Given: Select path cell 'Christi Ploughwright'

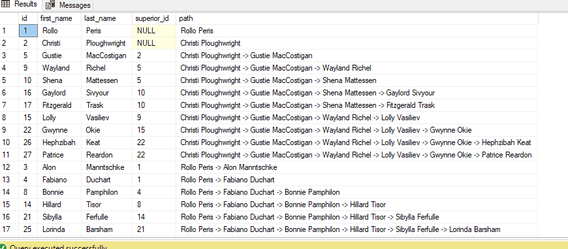Looking at the screenshot, I should (x=357, y=43).
